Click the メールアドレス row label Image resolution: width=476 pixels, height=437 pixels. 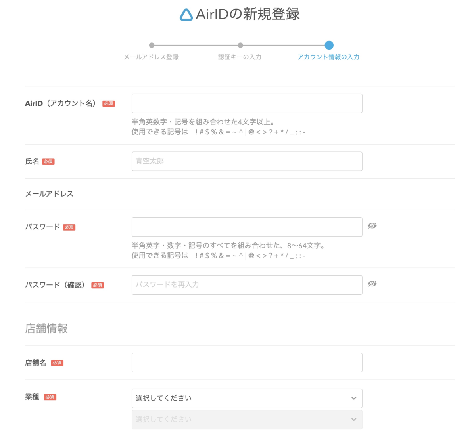(x=49, y=194)
